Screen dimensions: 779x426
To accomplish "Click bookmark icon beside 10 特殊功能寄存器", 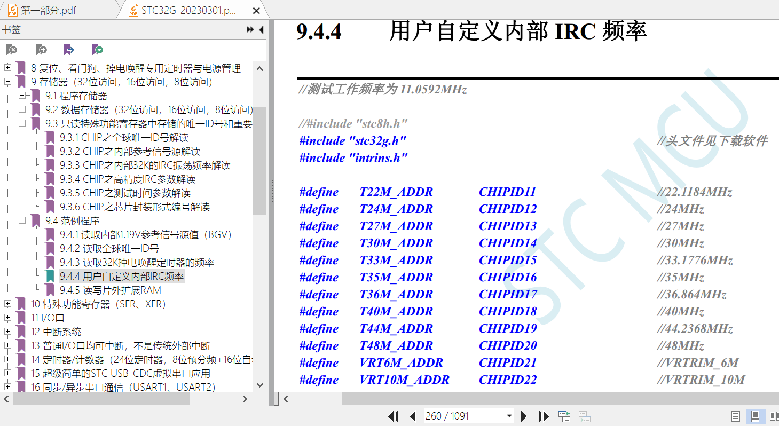I will (x=21, y=304).
